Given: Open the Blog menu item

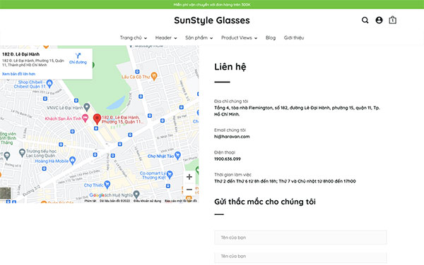Looking at the screenshot, I should coord(271,38).
